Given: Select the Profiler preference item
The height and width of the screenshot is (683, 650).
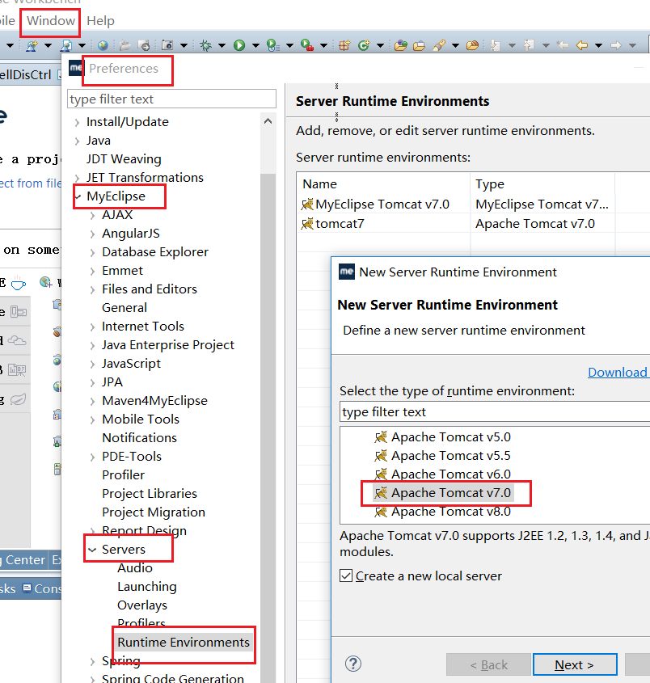Looking at the screenshot, I should (124, 474).
